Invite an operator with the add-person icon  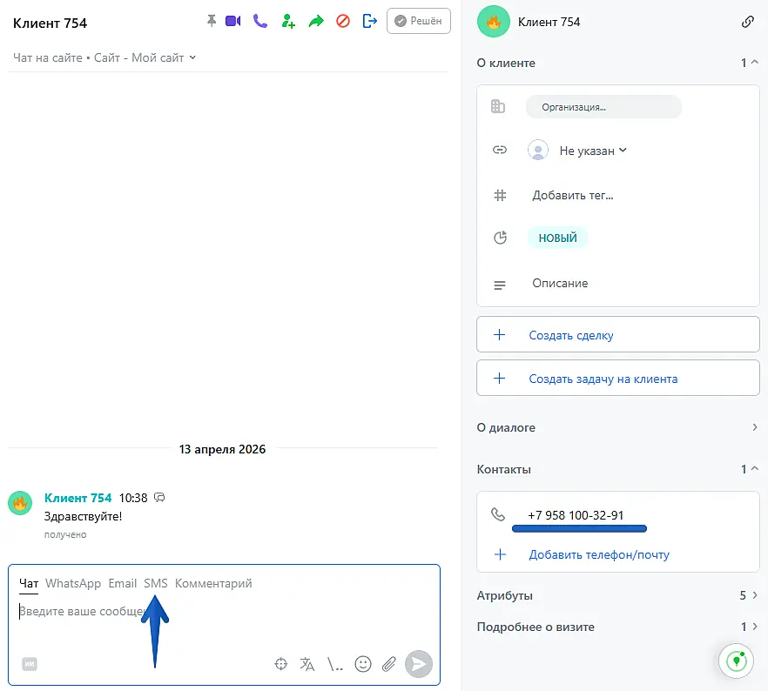288,22
